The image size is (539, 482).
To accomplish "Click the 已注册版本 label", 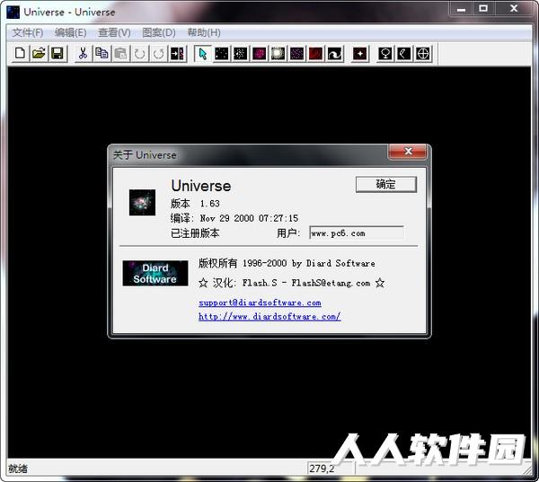I will [195, 233].
